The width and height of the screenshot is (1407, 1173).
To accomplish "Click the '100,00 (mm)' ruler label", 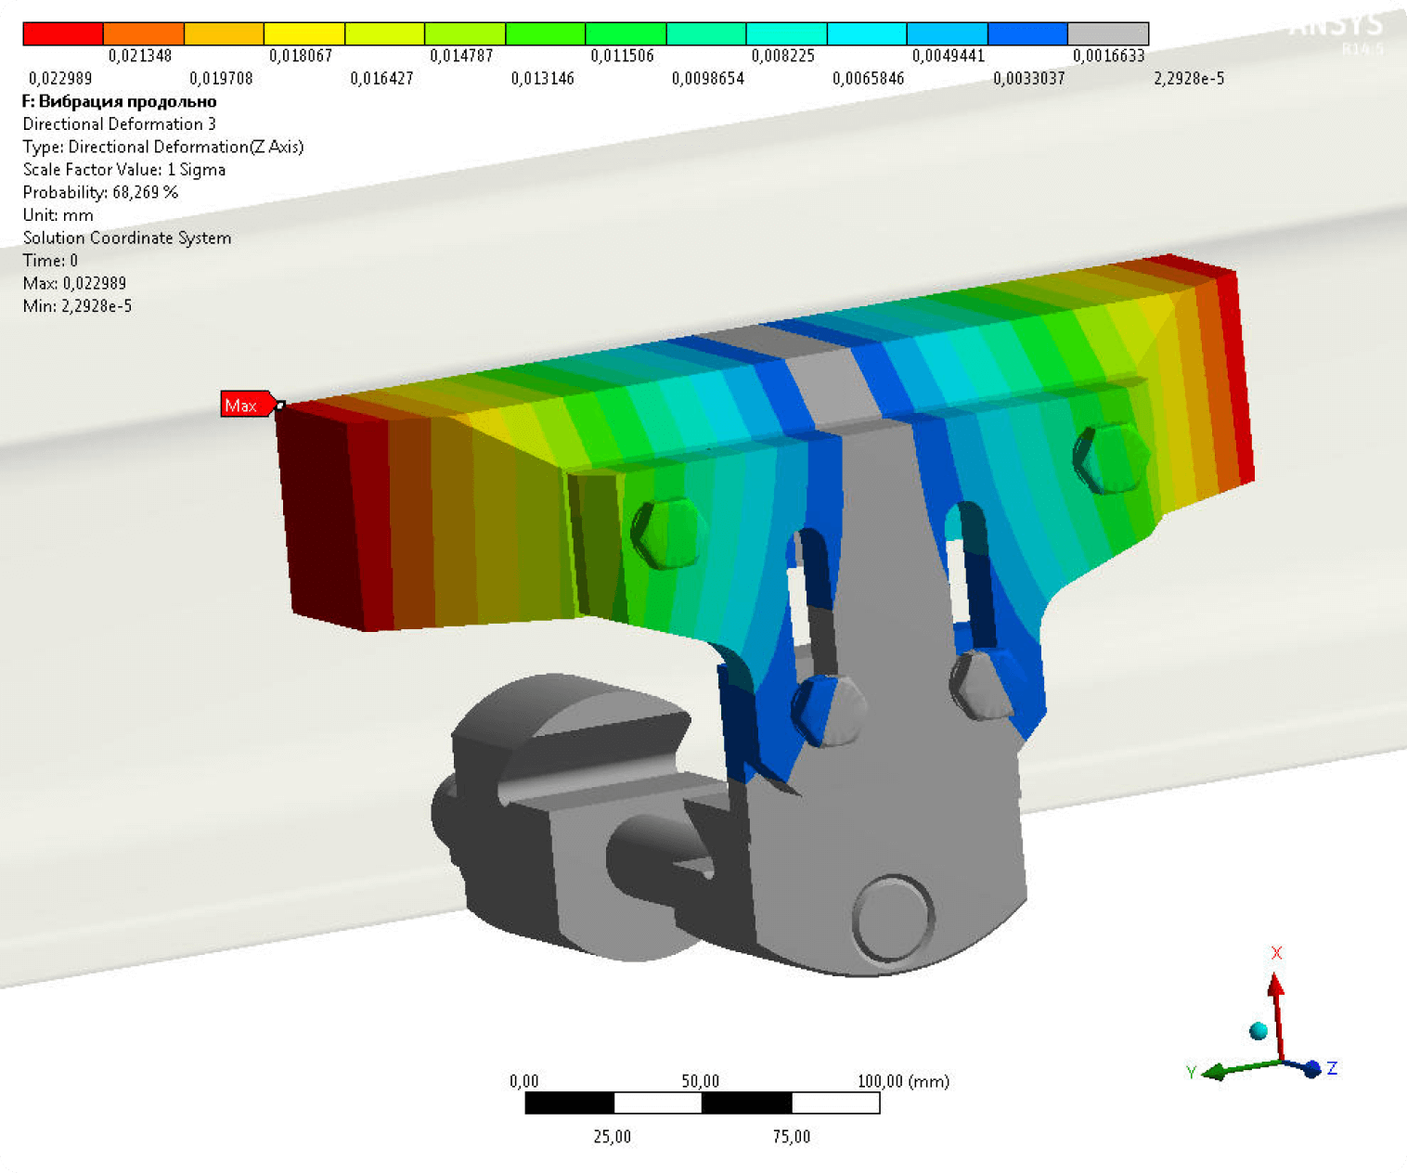I will pyautogui.click(x=903, y=1081).
